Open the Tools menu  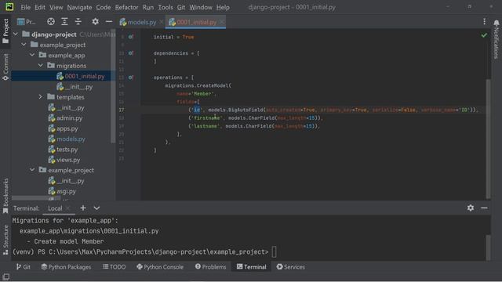[166, 7]
